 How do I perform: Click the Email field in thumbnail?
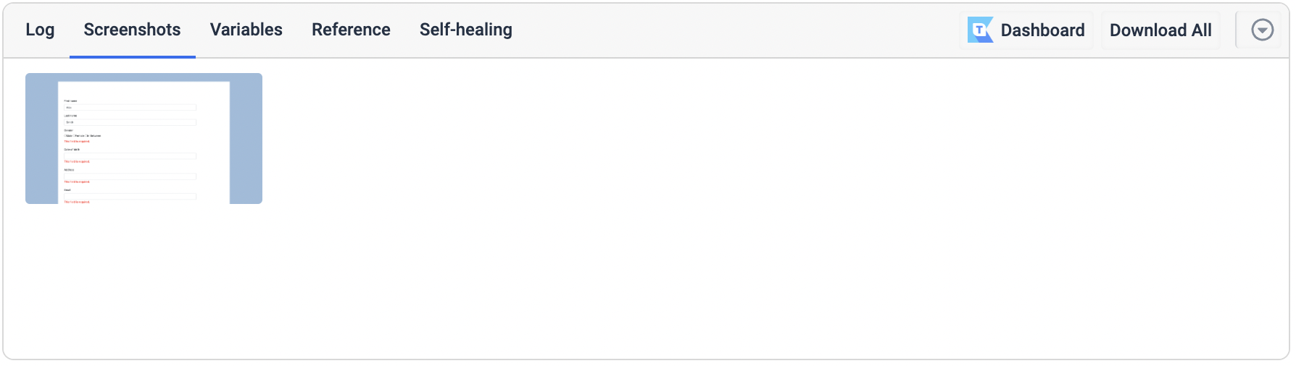130,196
